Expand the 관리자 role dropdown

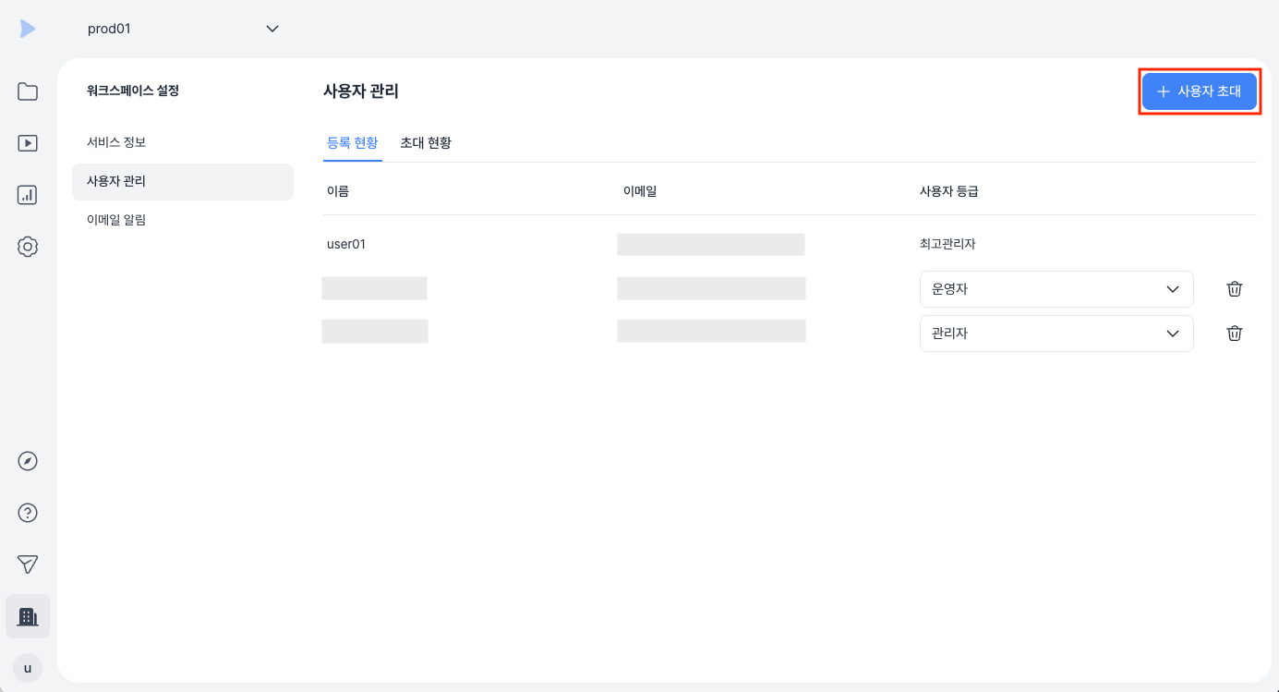(1056, 334)
